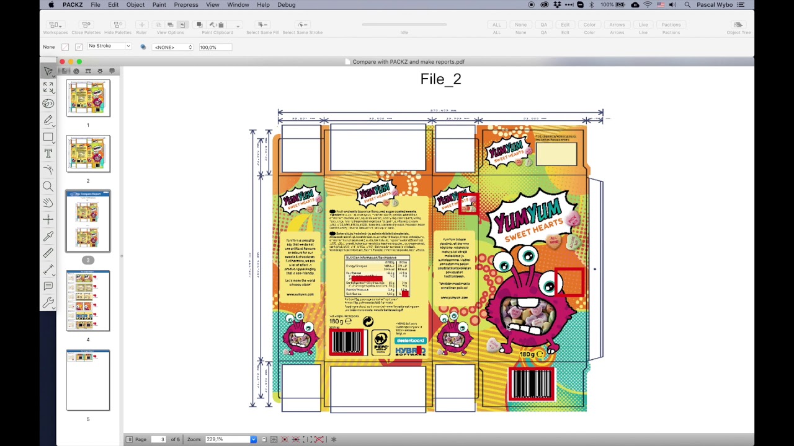Click the Select Same Stroke icon
Image resolution: width=794 pixels, height=446 pixels.
click(x=303, y=25)
